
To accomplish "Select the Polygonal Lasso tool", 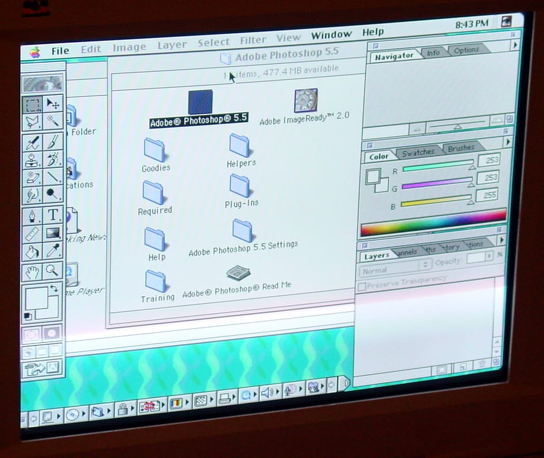I will [32, 122].
